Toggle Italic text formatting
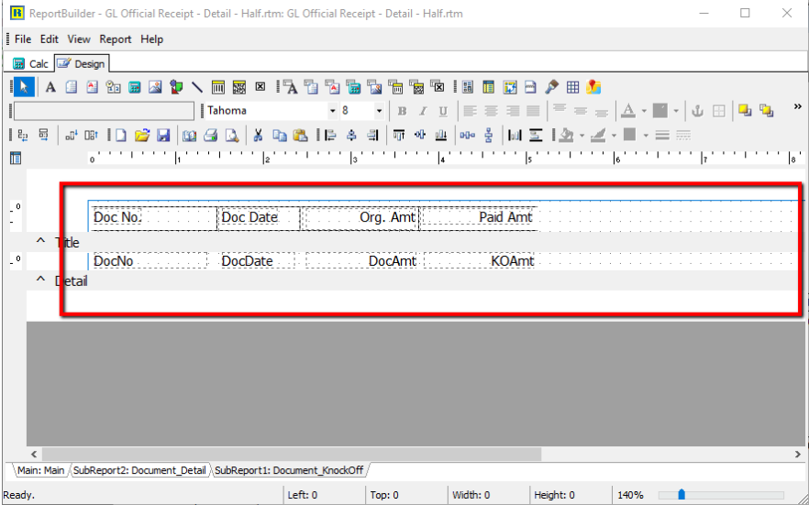 (x=423, y=111)
